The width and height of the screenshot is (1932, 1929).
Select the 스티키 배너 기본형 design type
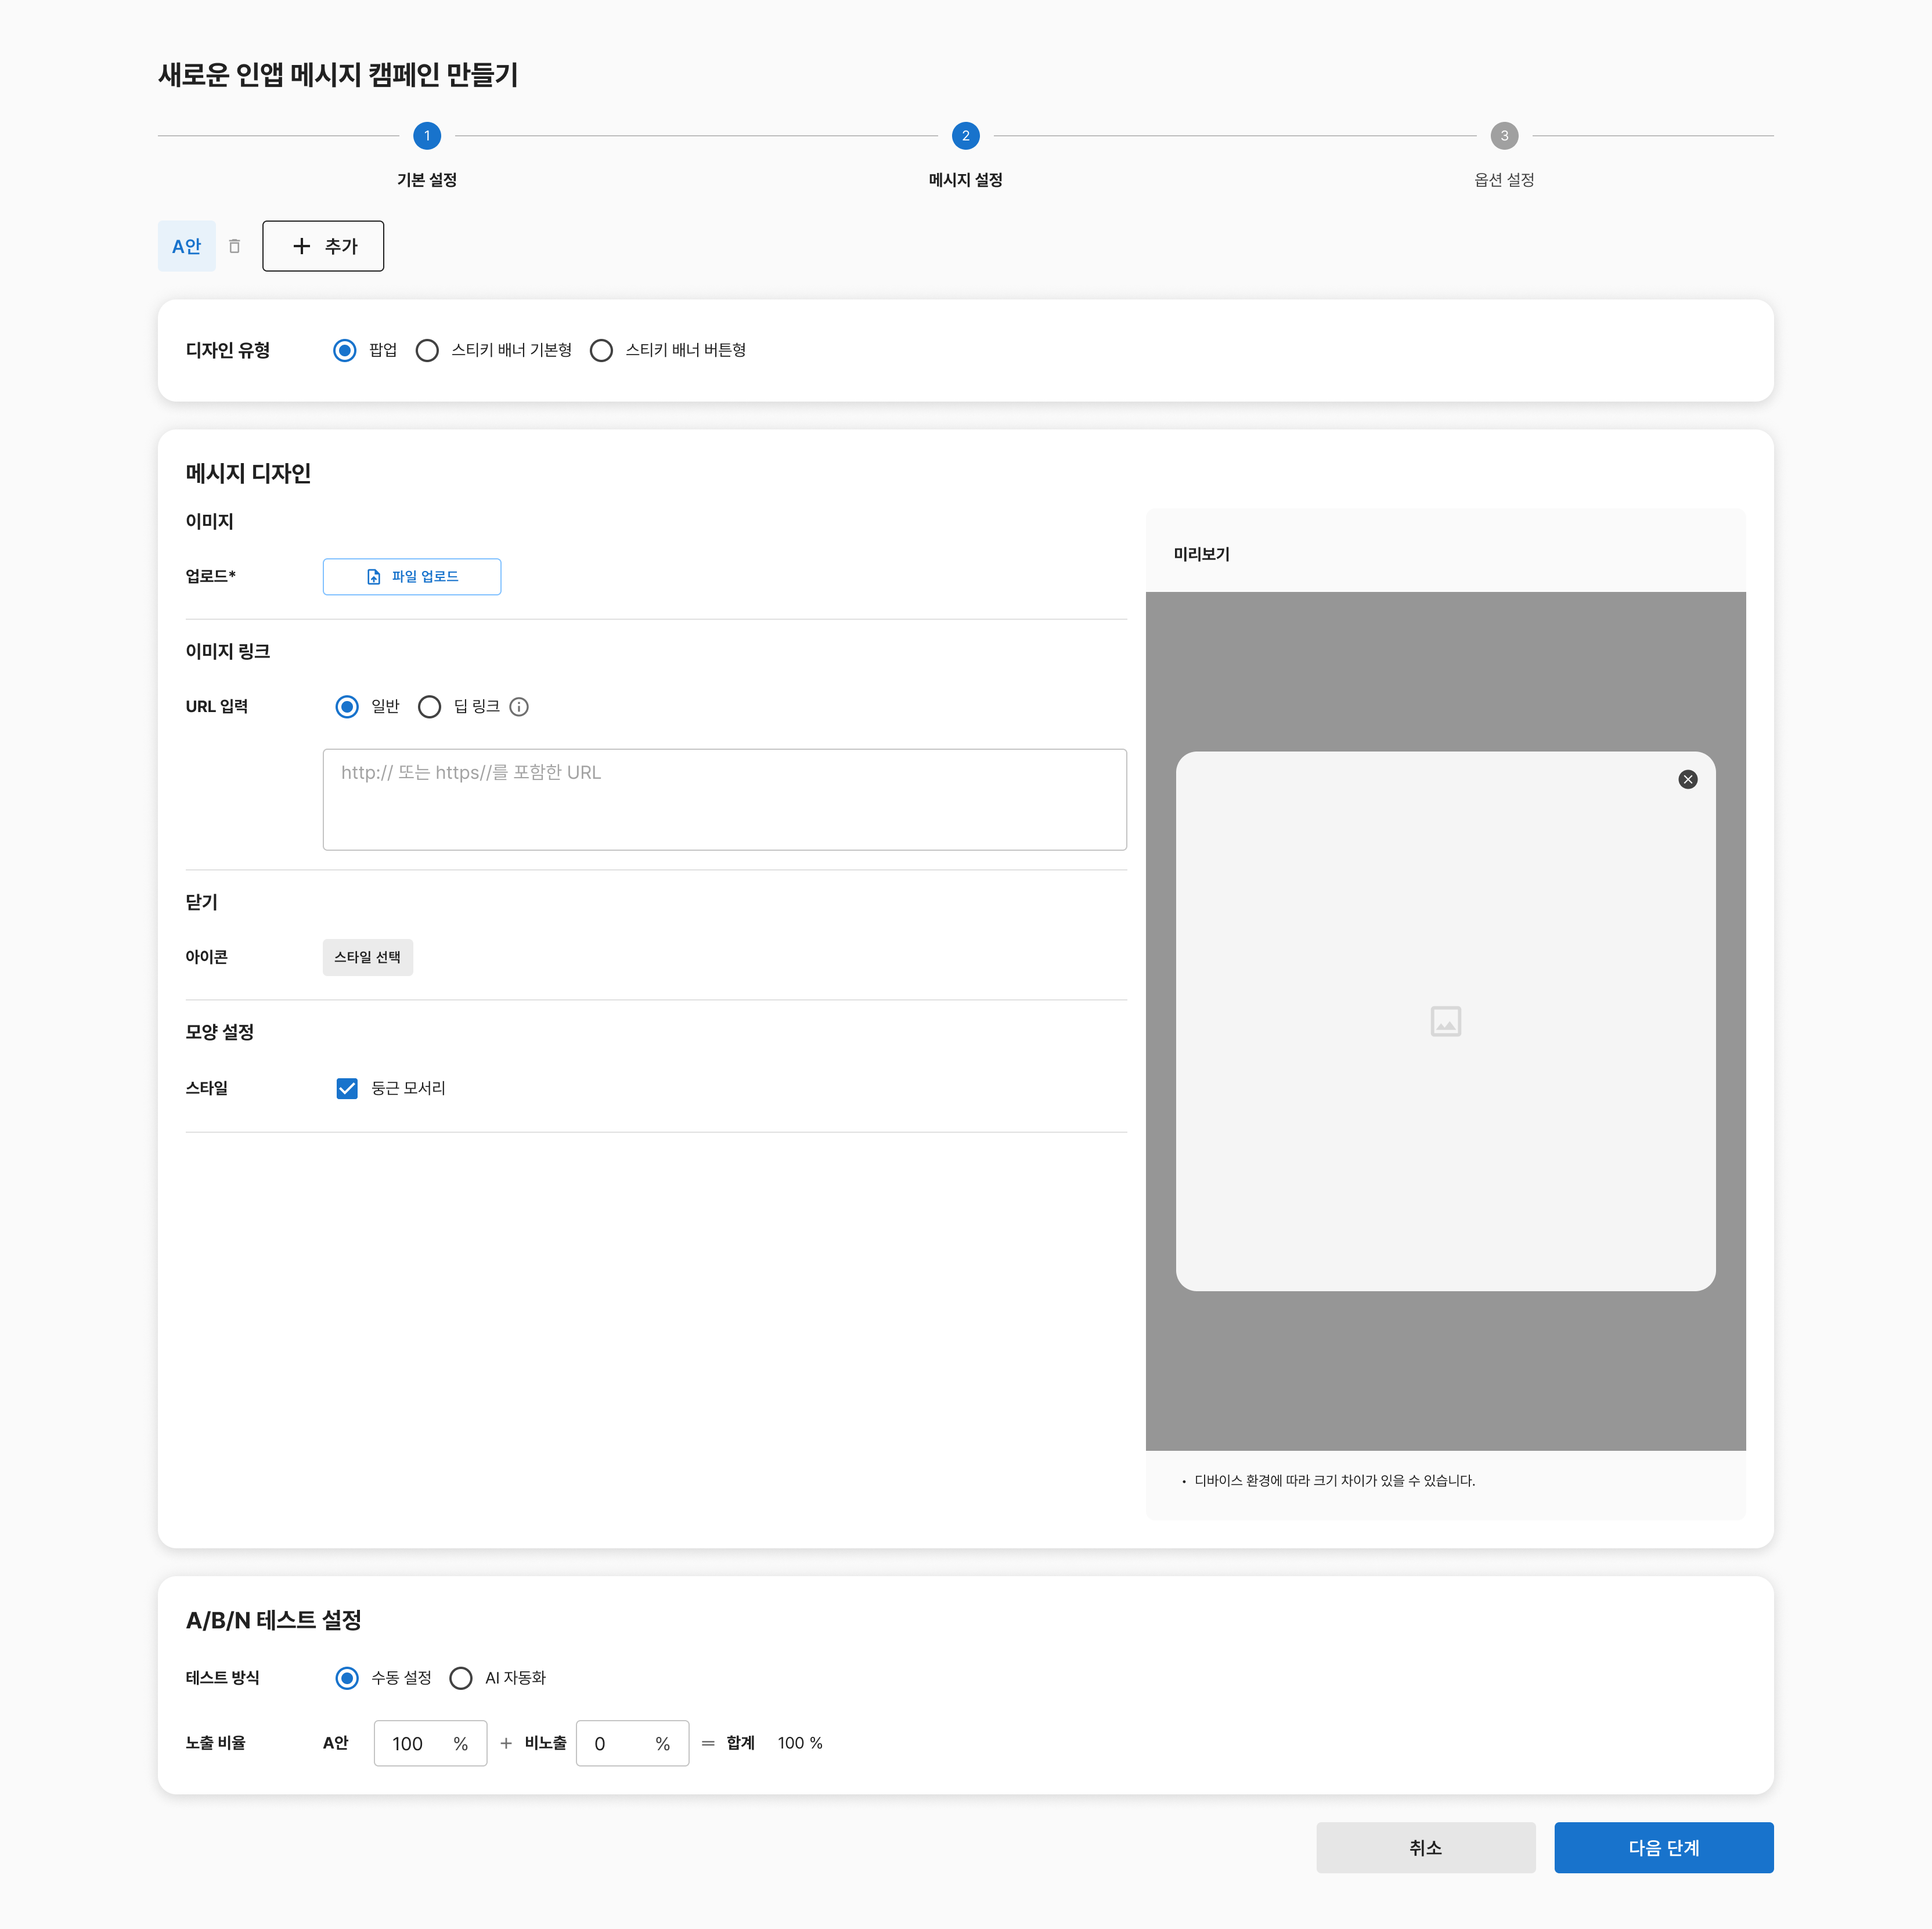tap(428, 351)
